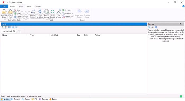This screenshot has height=101, width=185.
Task: Click Open from Cloud
Action: (79, 14)
